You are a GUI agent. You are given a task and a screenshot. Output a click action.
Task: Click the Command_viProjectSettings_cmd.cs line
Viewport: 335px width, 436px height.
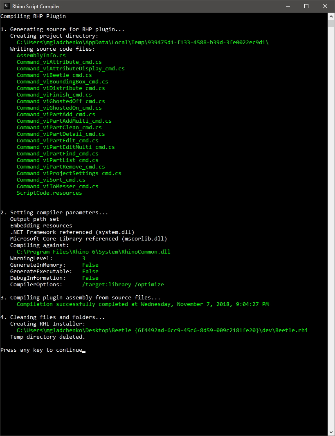click(69, 173)
